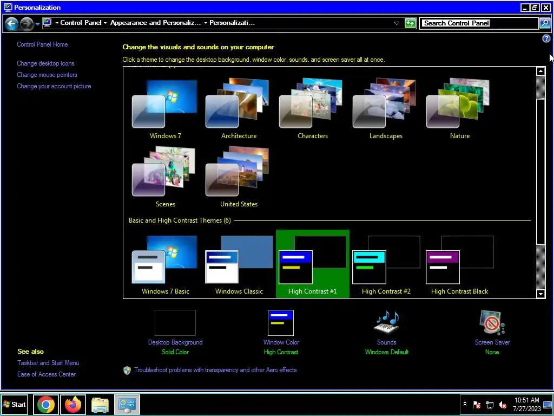Image resolution: width=554 pixels, height=416 pixels.
Task: Select the Nature theme
Action: [x=459, y=108]
